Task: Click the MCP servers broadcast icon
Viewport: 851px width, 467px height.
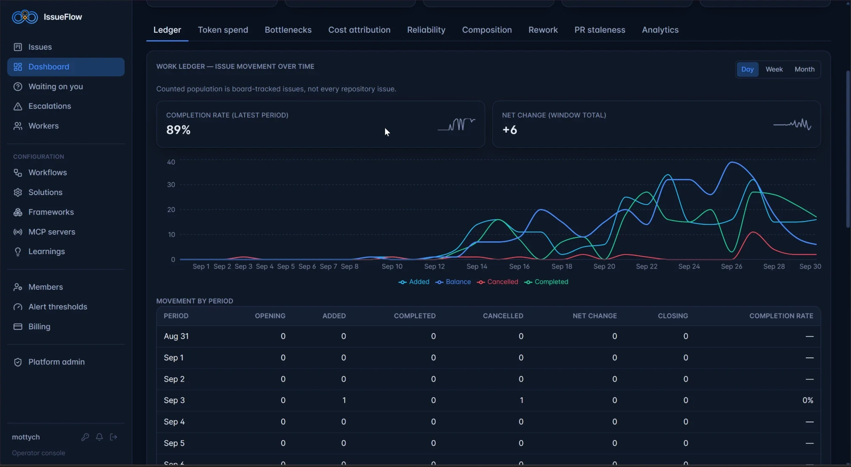Action: coord(18,232)
